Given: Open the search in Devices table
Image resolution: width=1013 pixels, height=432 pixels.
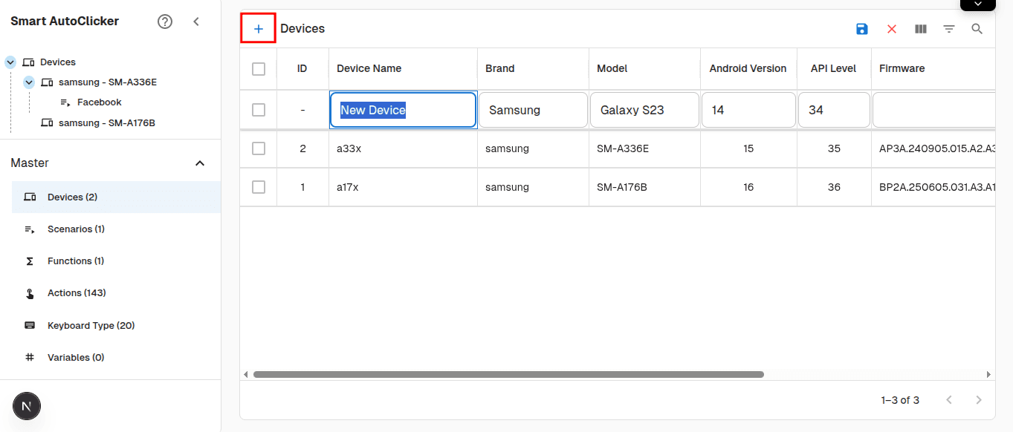Looking at the screenshot, I should point(977,29).
